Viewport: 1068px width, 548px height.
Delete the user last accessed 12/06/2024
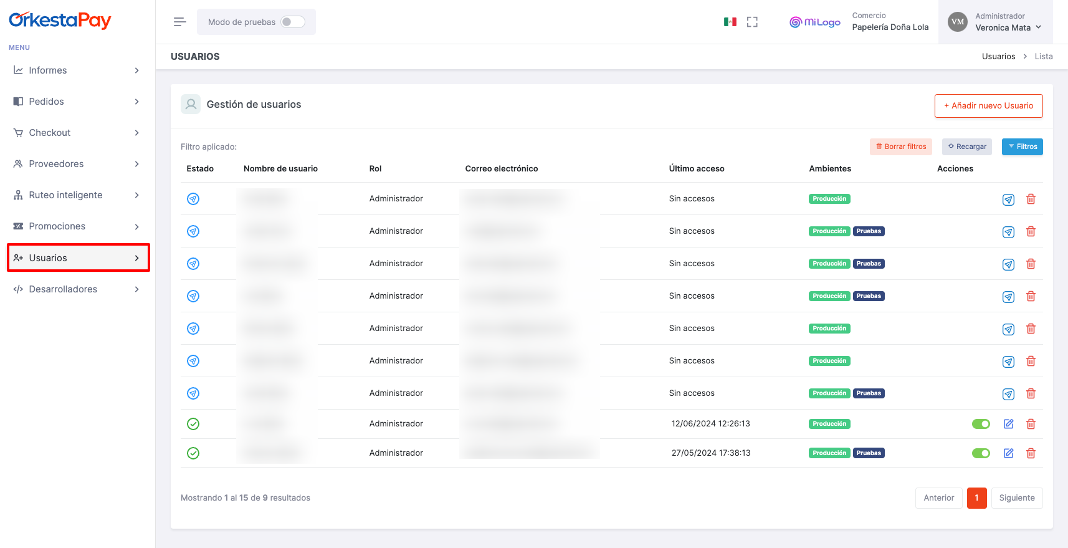coord(1031,424)
